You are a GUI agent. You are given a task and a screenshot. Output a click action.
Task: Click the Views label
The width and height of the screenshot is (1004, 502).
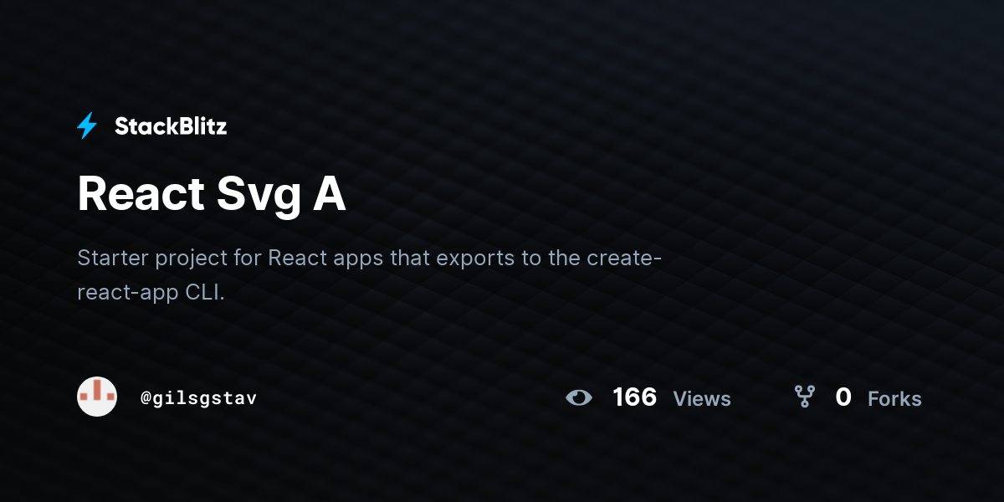(702, 399)
